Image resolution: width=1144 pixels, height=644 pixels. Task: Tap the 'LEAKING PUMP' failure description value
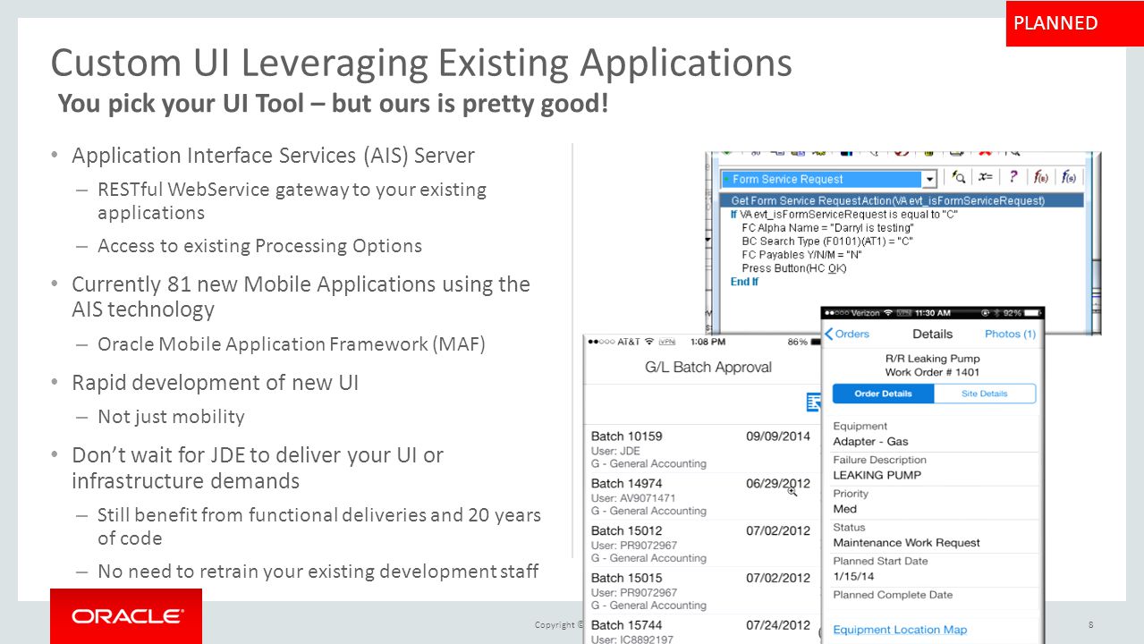(x=877, y=475)
